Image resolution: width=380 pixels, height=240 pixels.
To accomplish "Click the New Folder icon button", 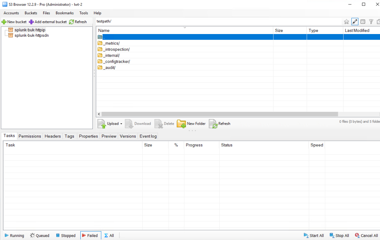I will pyautogui.click(x=182, y=124).
